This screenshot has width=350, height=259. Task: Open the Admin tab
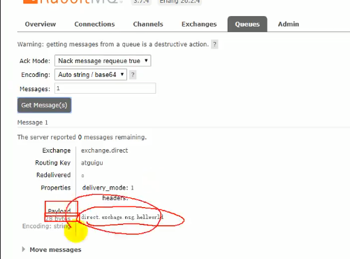pyautogui.click(x=289, y=24)
